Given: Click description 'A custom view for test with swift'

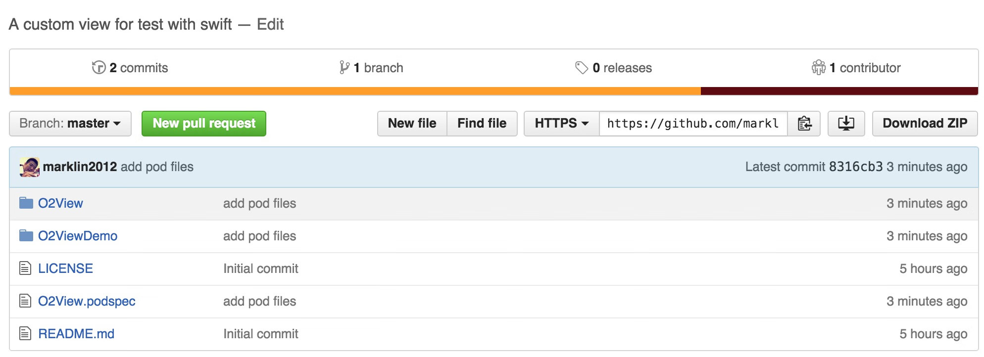Looking at the screenshot, I should pos(120,24).
